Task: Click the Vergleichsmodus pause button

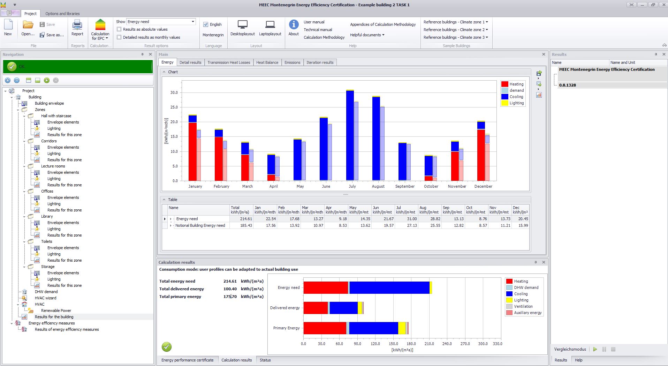Action: click(604, 349)
